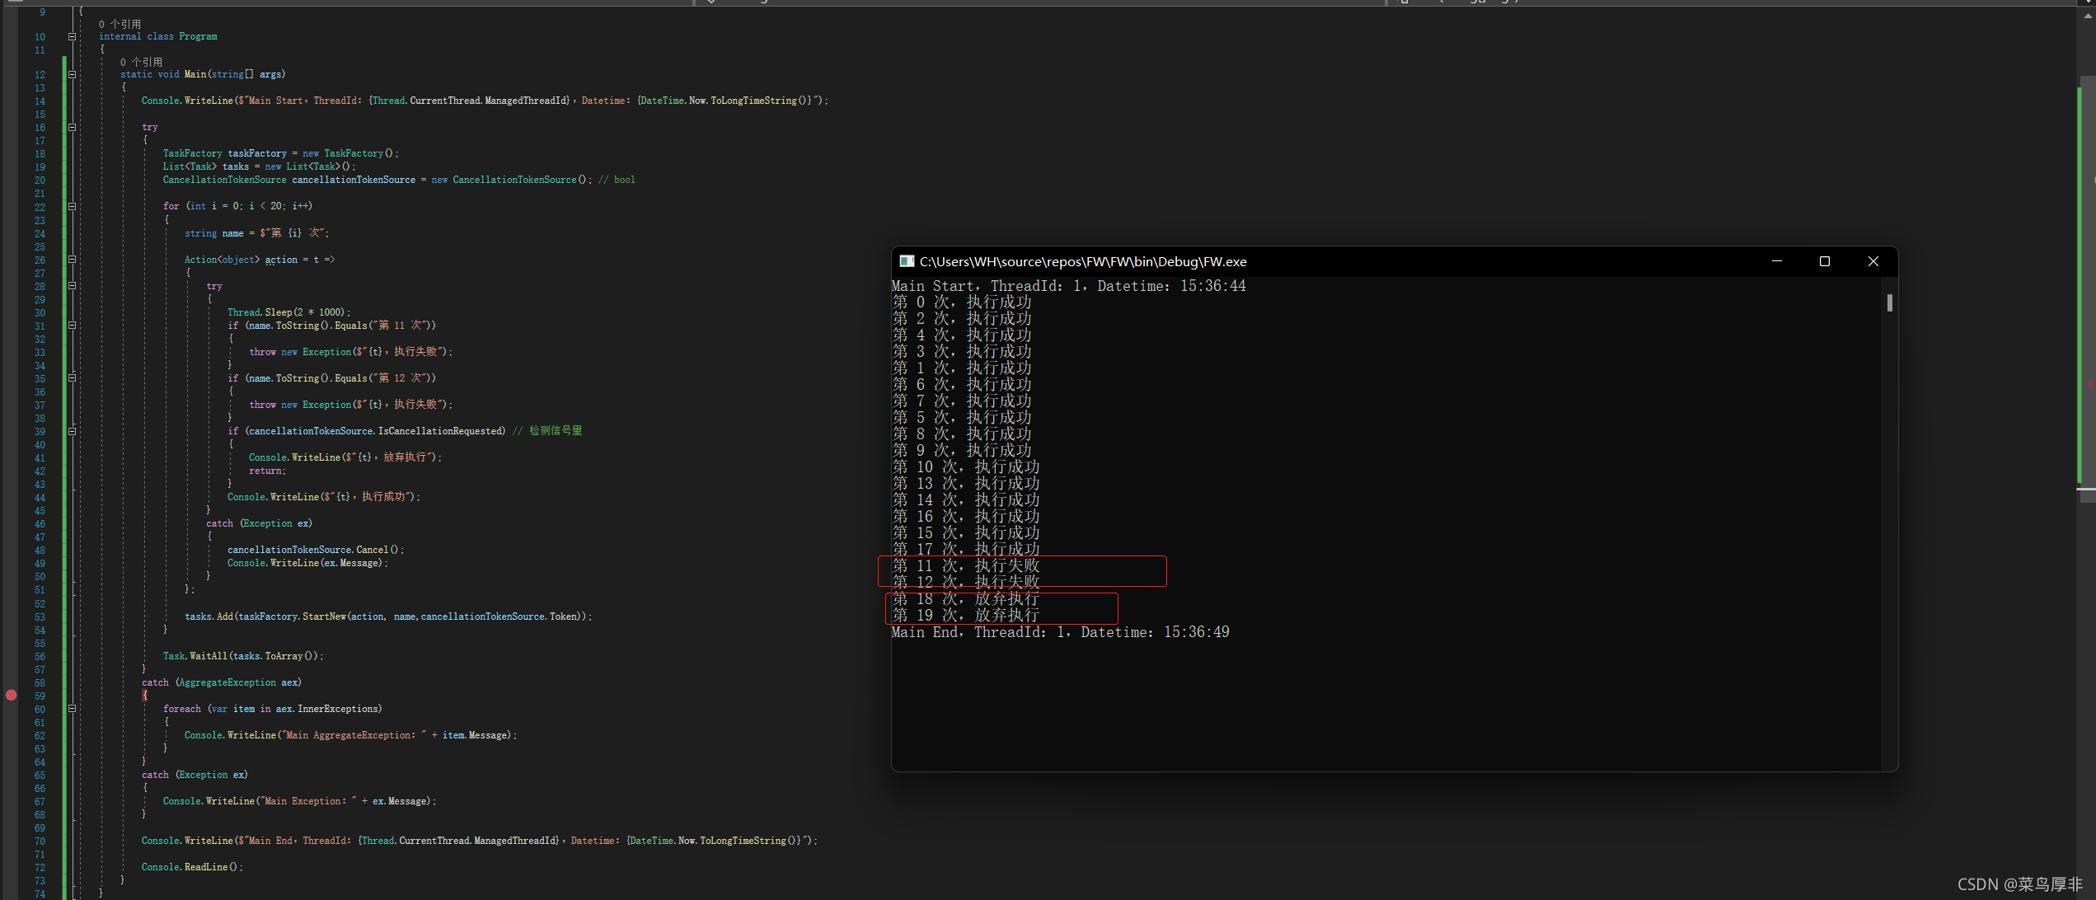Viewport: 2096px width, 900px height.
Task: Click console output line "第 12 次, 执行失败"
Action: [x=966, y=583]
